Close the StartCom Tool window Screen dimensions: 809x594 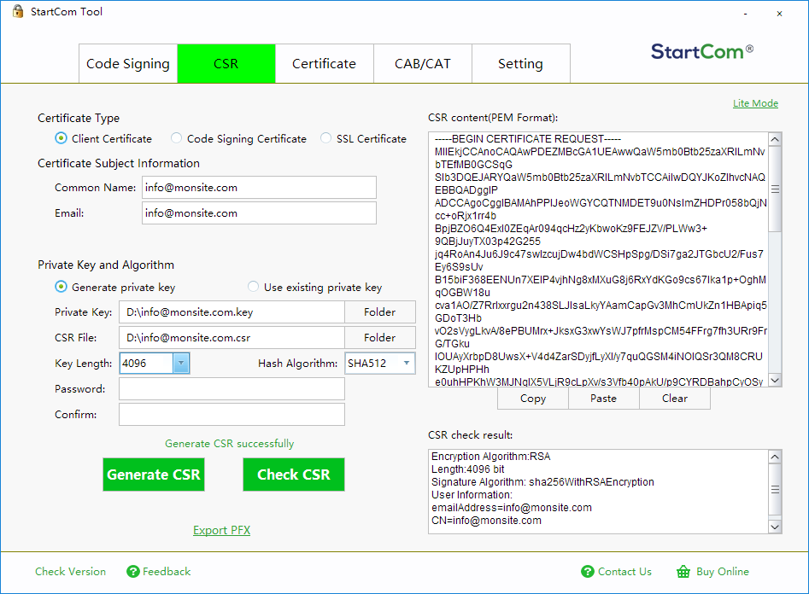pyautogui.click(x=780, y=14)
